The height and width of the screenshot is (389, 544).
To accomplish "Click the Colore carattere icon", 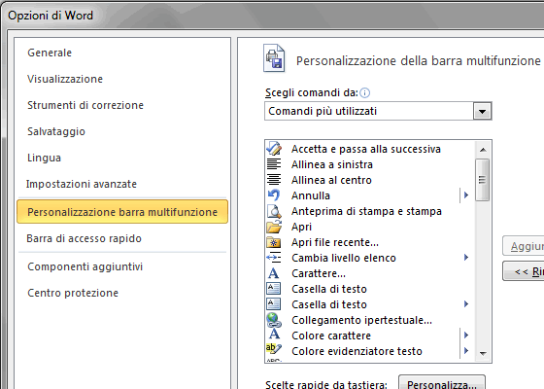I will coord(274,336).
